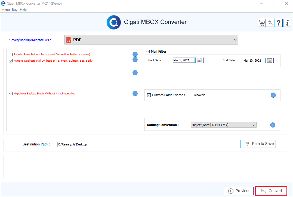Open the Start Date calendar picker
This screenshot has width=293, height=197.
199,60
